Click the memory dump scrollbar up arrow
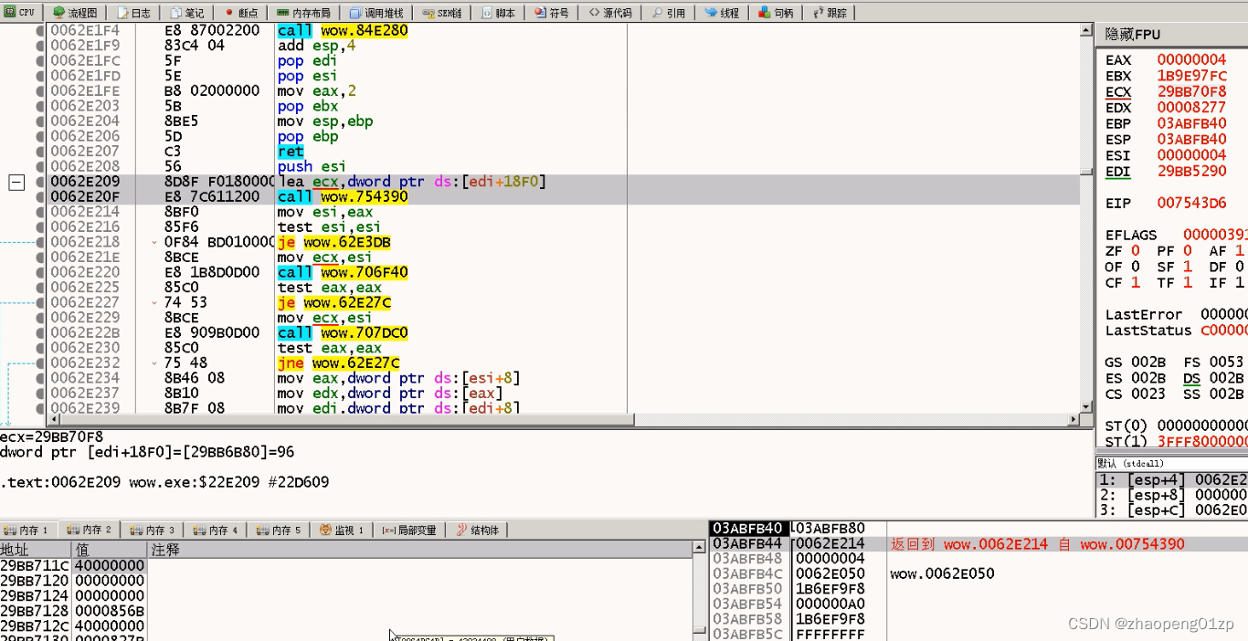1248x641 pixels. pos(698,550)
